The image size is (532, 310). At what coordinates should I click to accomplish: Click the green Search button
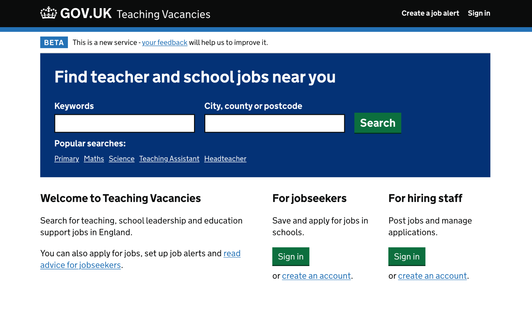click(378, 123)
